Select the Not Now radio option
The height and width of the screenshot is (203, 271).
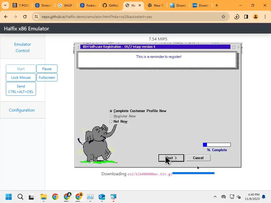click(x=111, y=122)
